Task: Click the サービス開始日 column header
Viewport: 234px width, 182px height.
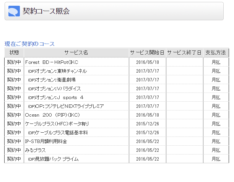Action: click(147, 52)
